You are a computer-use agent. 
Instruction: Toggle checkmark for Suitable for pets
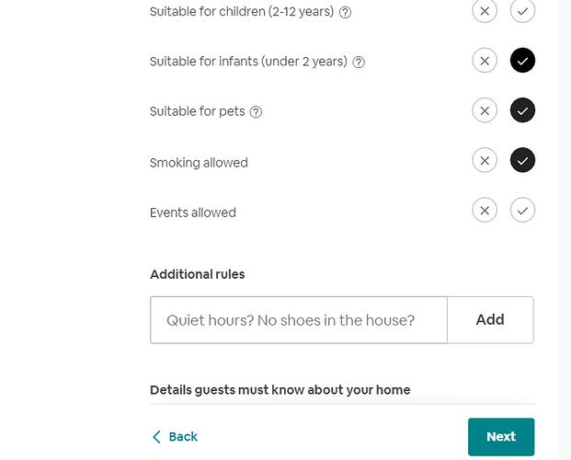522,110
